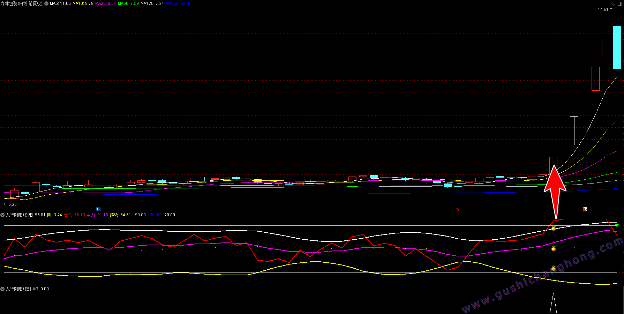Click the 财 financial info marker
Image resolution: width=624 pixels, height=314 pixels.
coord(98,209)
